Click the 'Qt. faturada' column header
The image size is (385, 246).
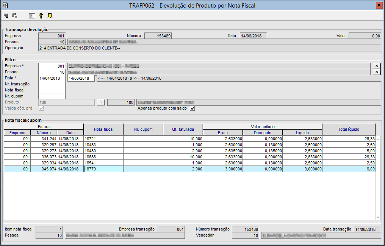pos(183,129)
